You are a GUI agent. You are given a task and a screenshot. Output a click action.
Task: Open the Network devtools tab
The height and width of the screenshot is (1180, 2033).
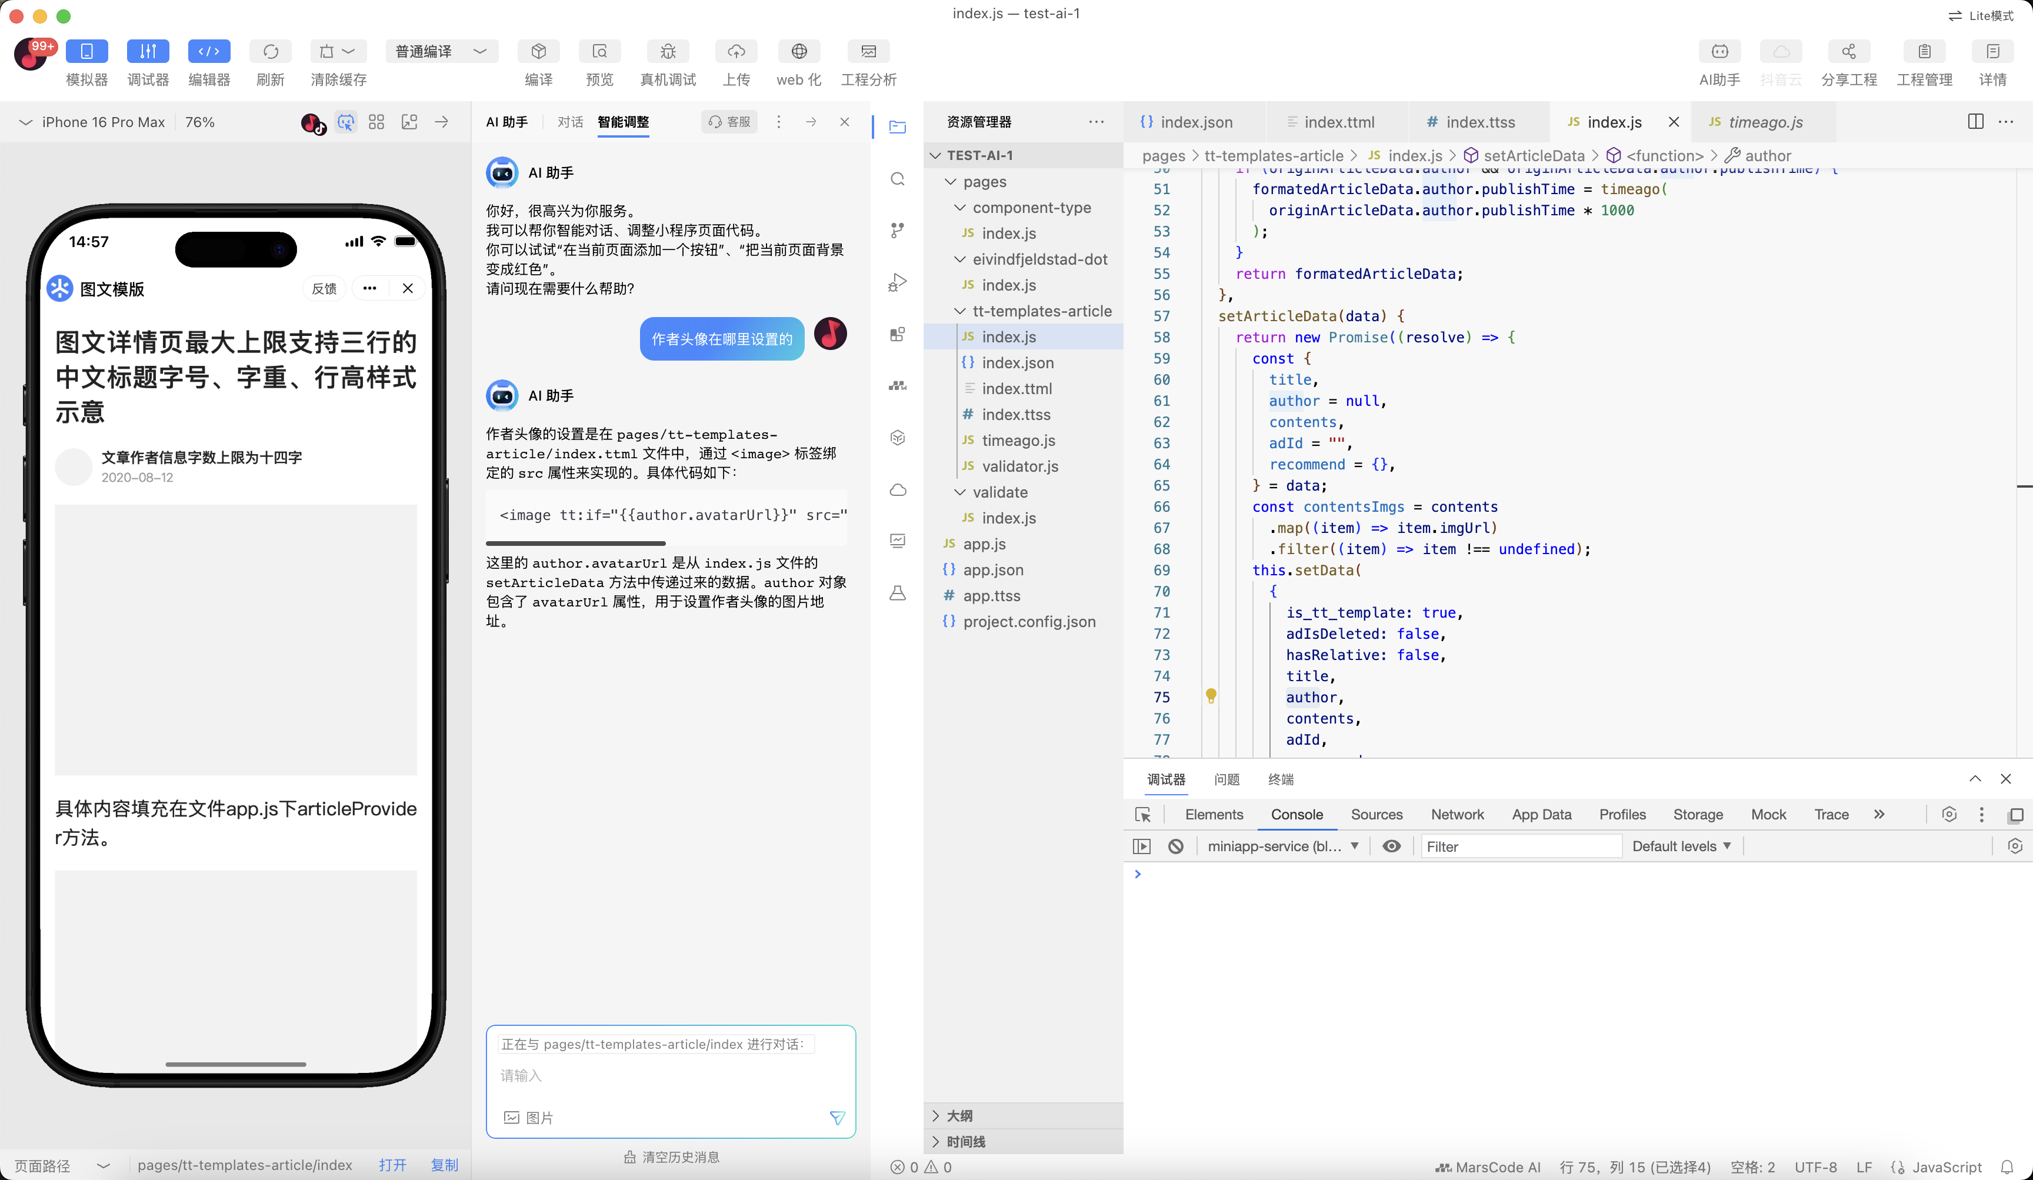[x=1457, y=815]
